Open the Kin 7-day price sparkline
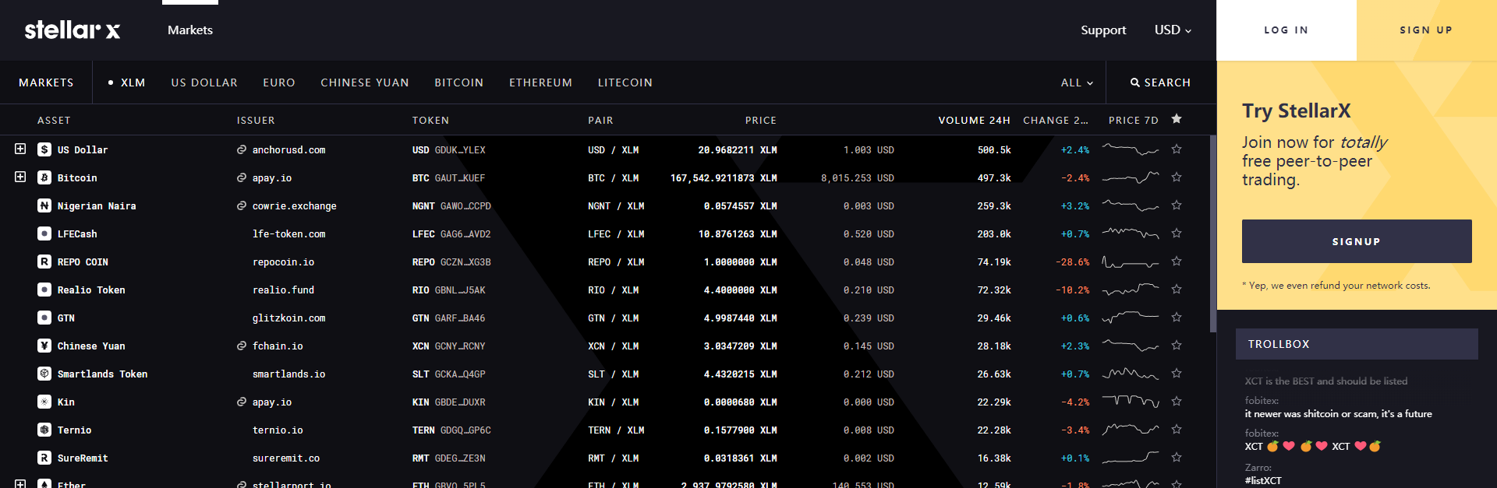 [1131, 402]
